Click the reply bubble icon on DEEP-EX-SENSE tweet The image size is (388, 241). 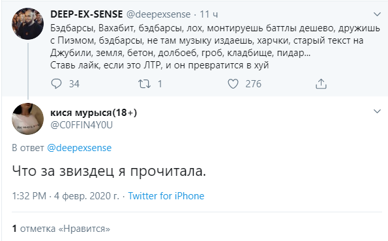point(57,84)
